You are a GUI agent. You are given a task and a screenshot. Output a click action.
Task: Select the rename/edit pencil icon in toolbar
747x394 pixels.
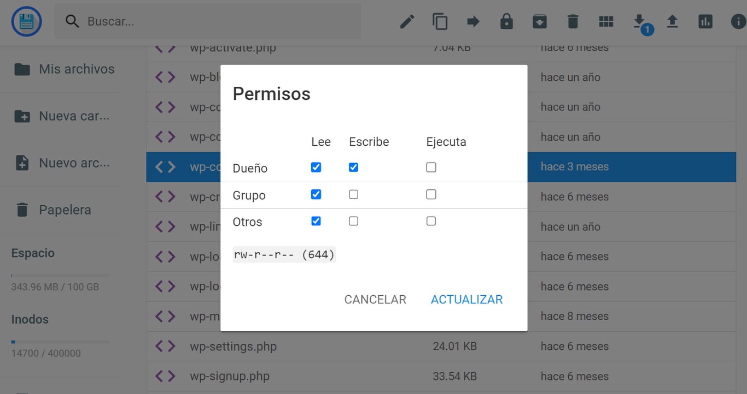tap(406, 21)
